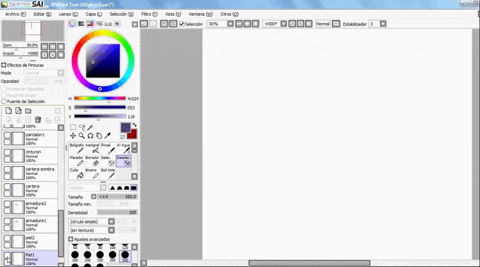
Task: Toggle the Selección checkbox in toolbar
Action: coord(182,24)
